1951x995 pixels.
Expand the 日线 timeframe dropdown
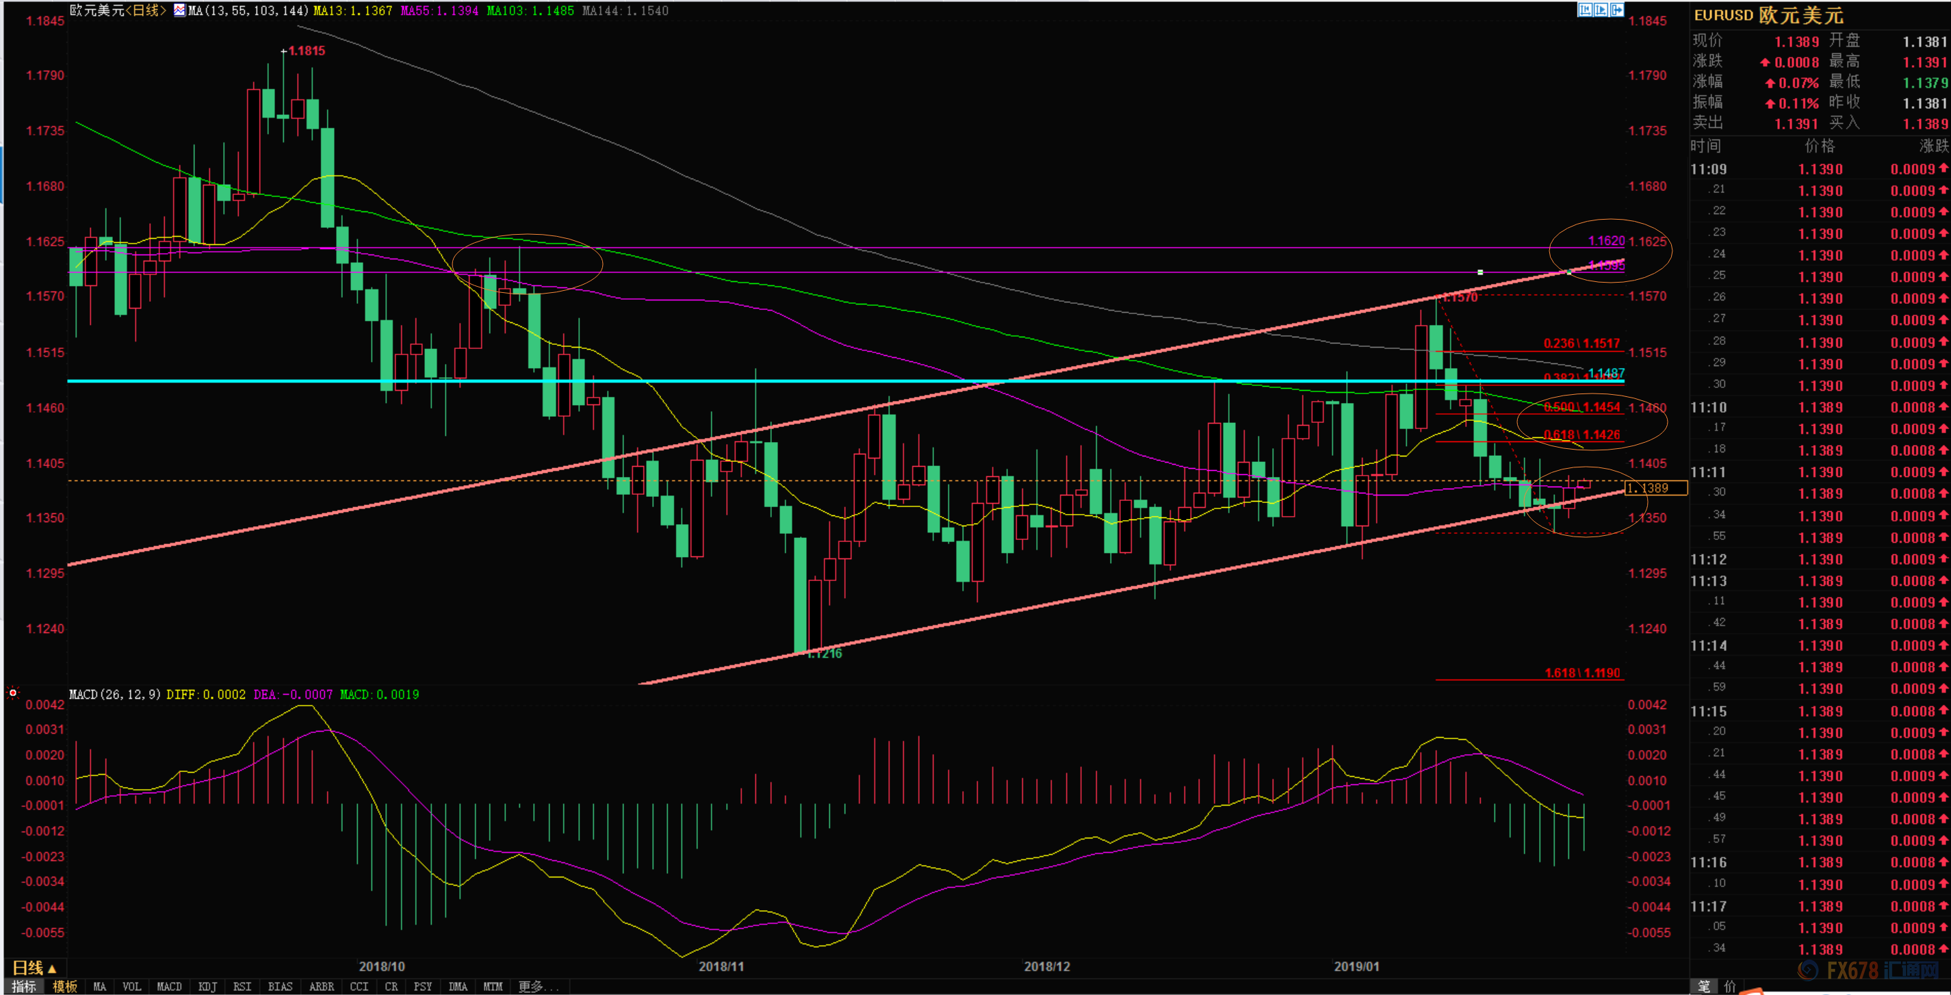pyautogui.click(x=34, y=968)
